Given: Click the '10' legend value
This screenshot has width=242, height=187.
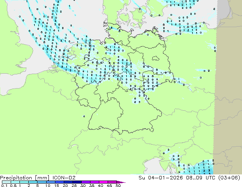Looking at the screenshot, I should pos(48,185).
